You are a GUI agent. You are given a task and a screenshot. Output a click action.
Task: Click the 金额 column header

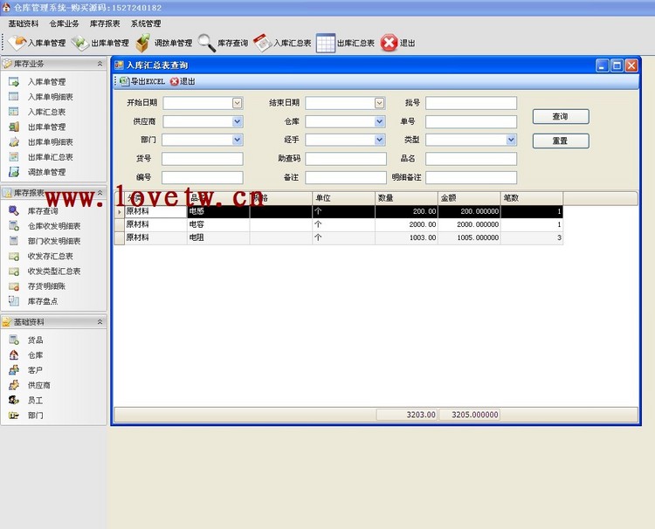coord(469,198)
